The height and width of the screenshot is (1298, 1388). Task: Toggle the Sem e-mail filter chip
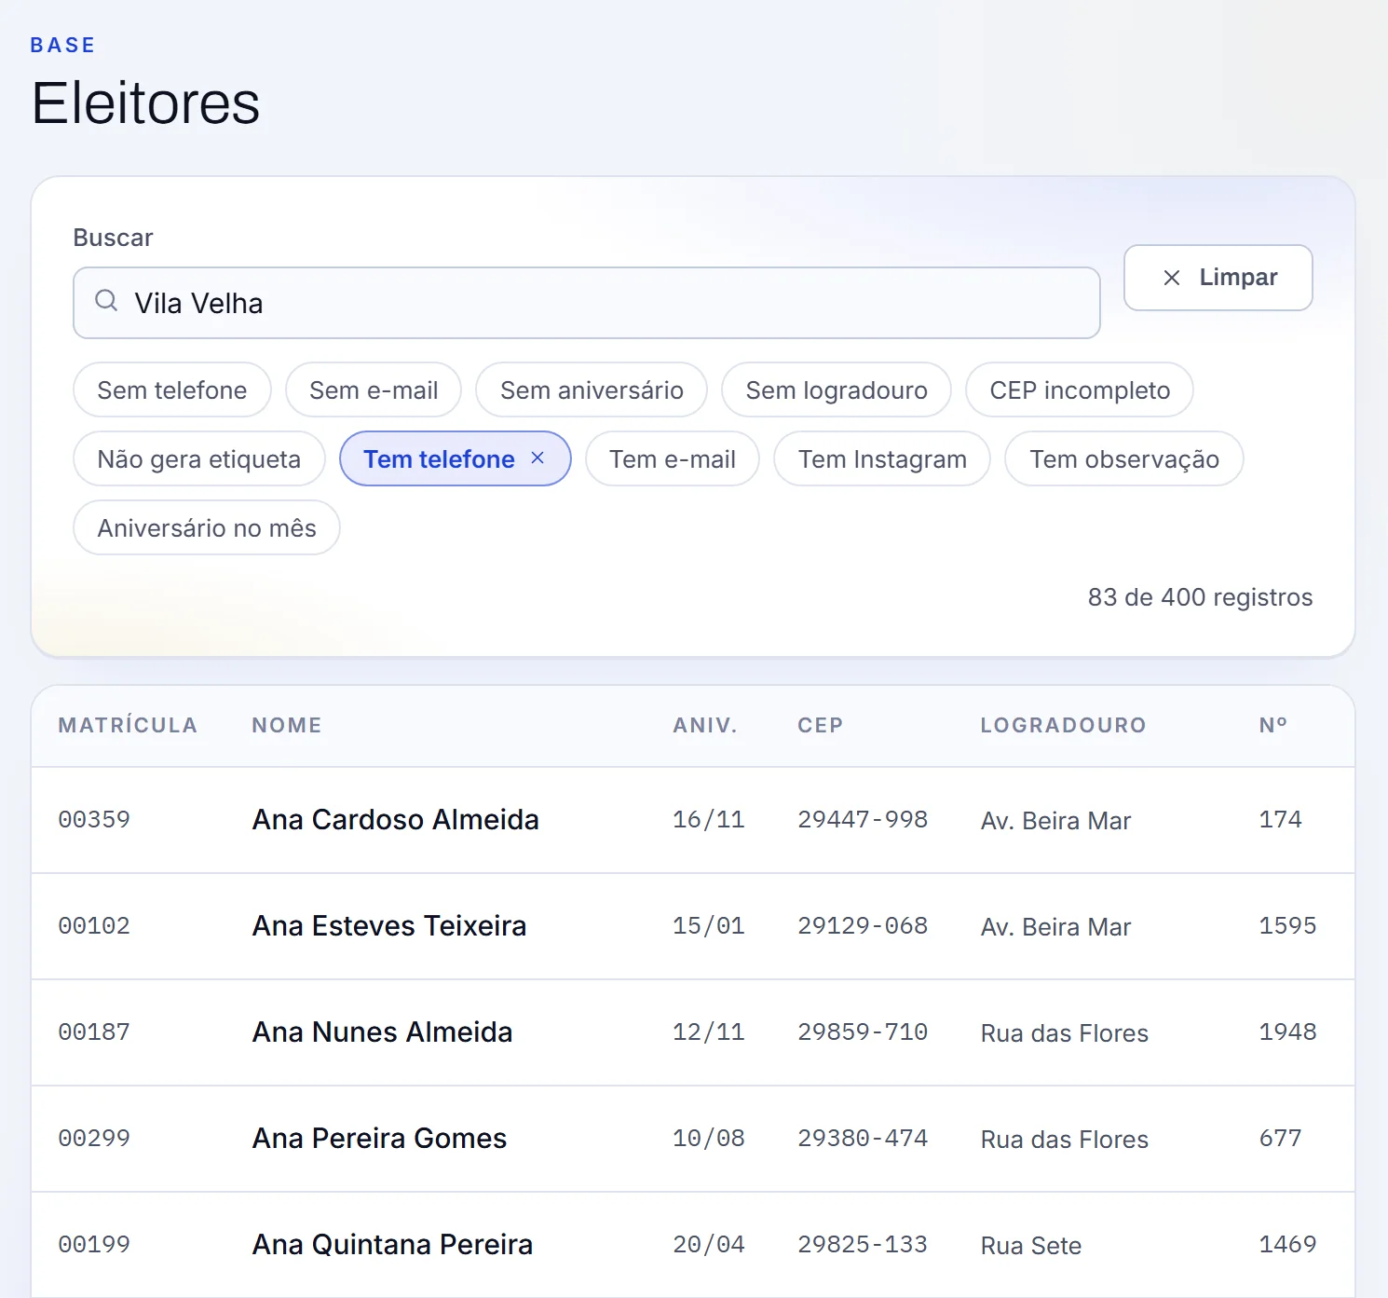coord(374,389)
